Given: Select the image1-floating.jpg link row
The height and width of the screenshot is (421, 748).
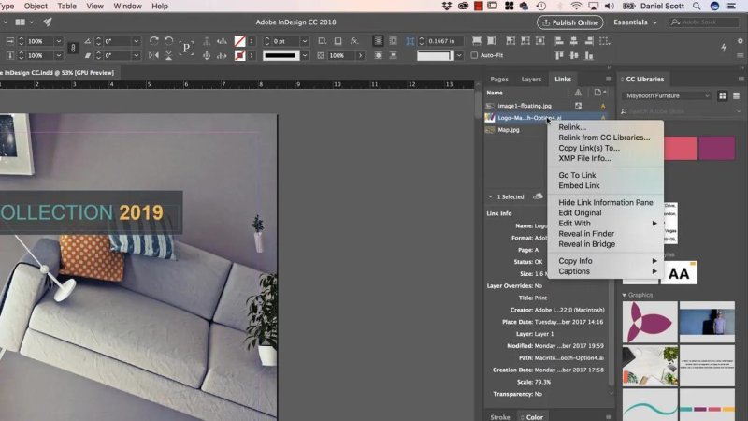Looking at the screenshot, I should (546, 106).
